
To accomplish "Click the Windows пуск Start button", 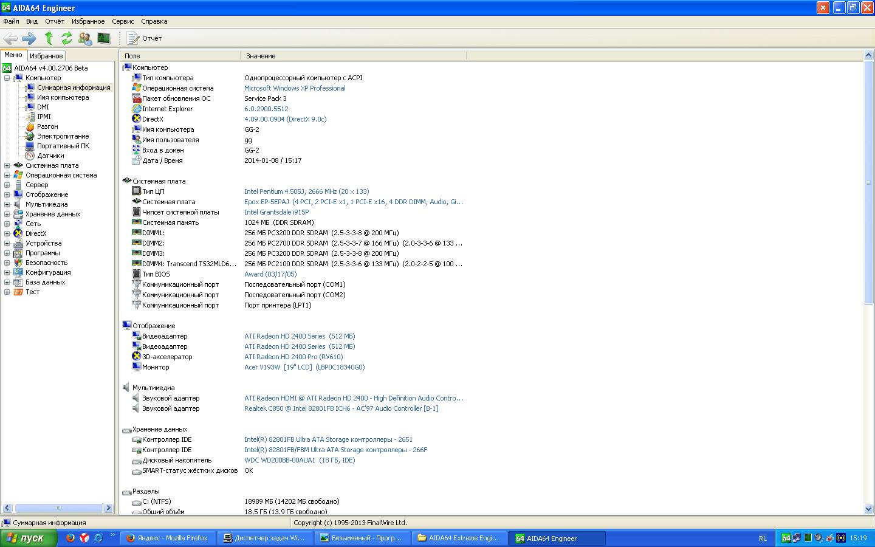I will pos(28,538).
